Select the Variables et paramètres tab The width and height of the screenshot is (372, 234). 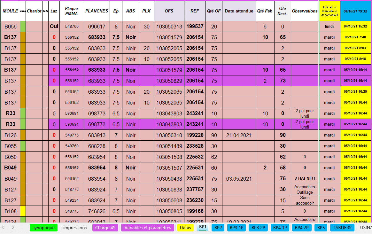tap(148, 228)
